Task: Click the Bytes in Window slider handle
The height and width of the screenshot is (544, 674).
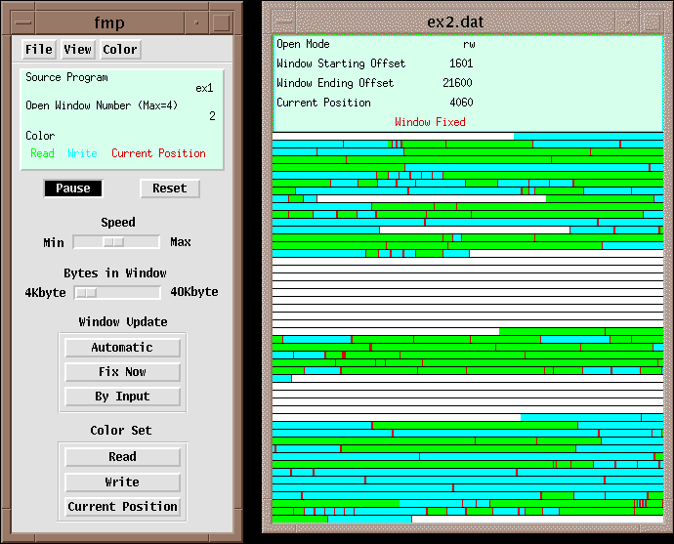Action: point(87,292)
